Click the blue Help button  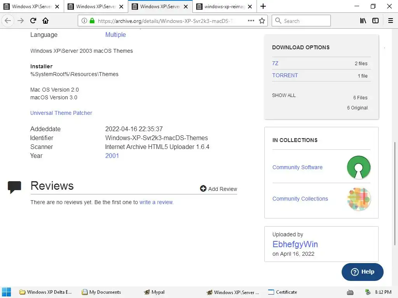click(x=363, y=272)
